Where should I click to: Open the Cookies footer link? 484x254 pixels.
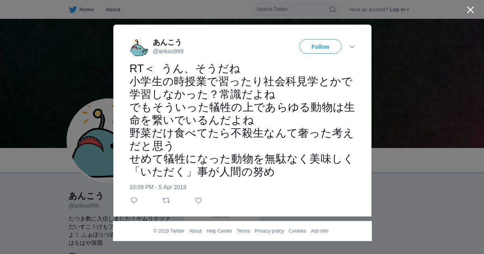297,231
